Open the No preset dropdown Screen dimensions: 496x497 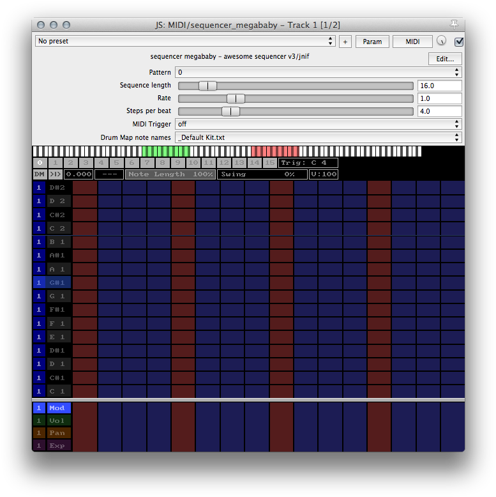185,42
